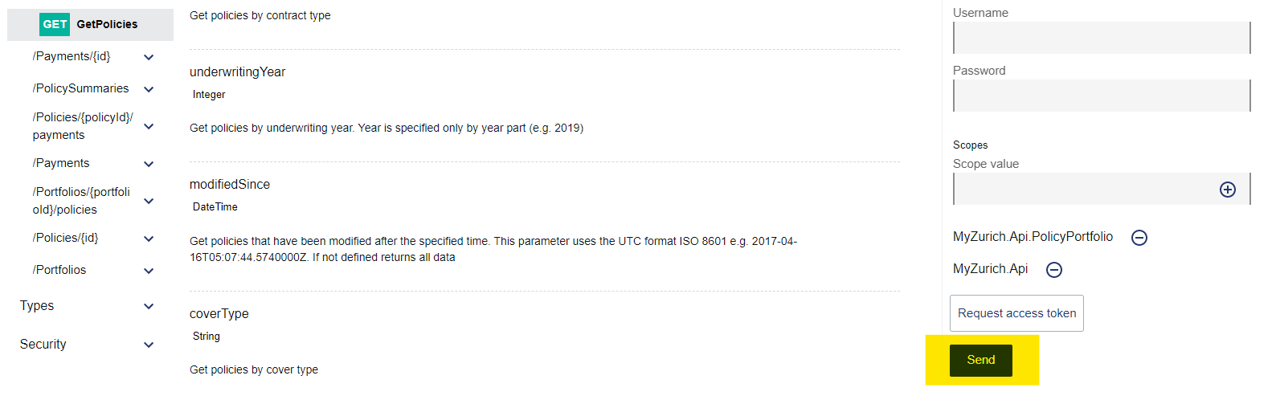Open the Security navigation section
The width and height of the screenshot is (1276, 400).
(43, 345)
